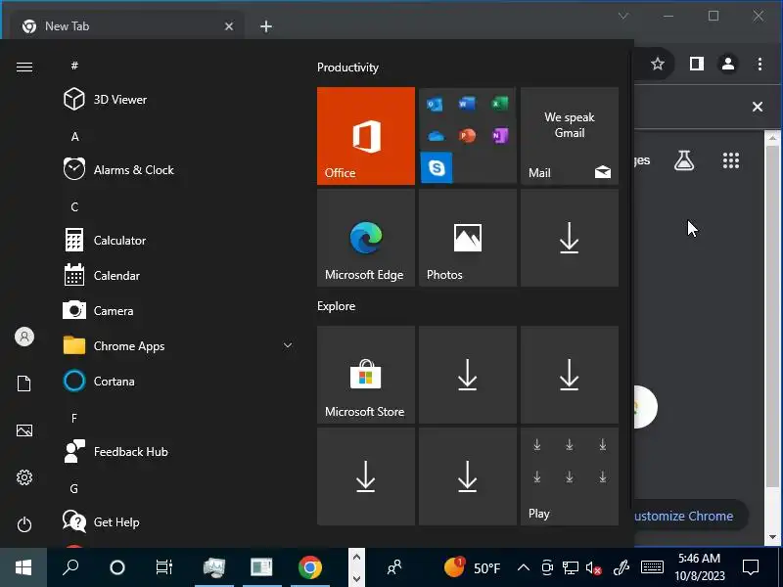Image resolution: width=783 pixels, height=587 pixels.
Task: Jump to the '#' letter group header
Action: (x=74, y=66)
